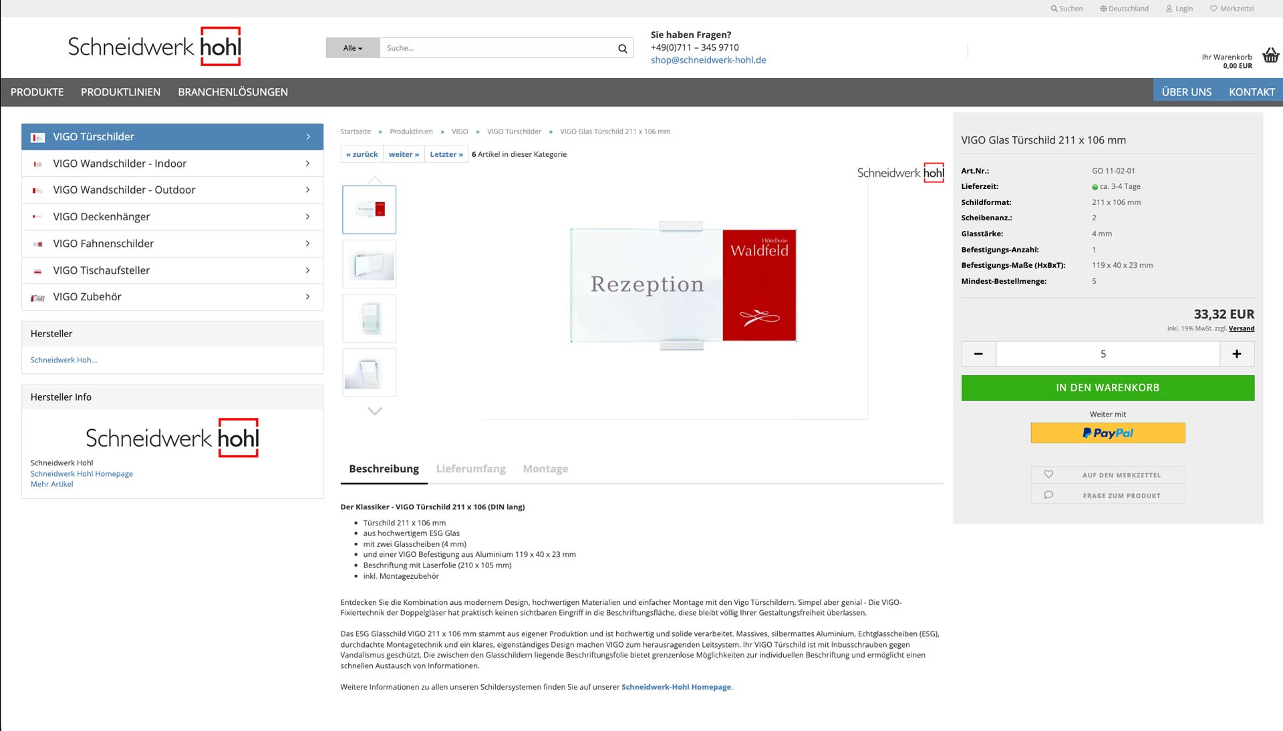This screenshot has width=1283, height=731.
Task: Jump to last article with Letzter »
Action: coord(446,154)
